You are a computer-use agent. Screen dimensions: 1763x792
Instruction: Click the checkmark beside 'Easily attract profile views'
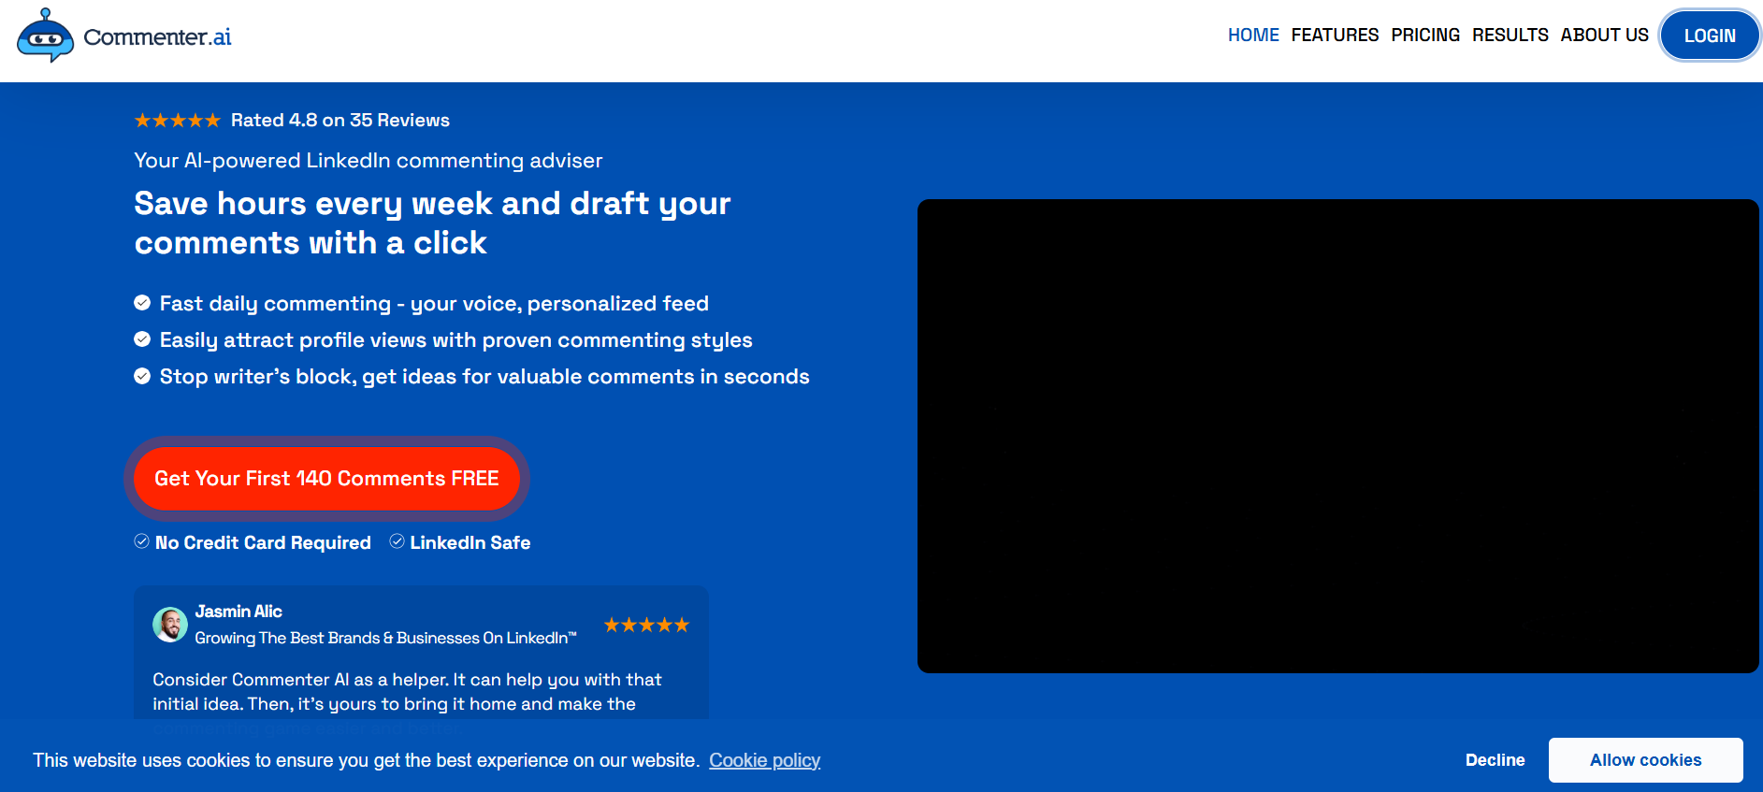tap(142, 338)
